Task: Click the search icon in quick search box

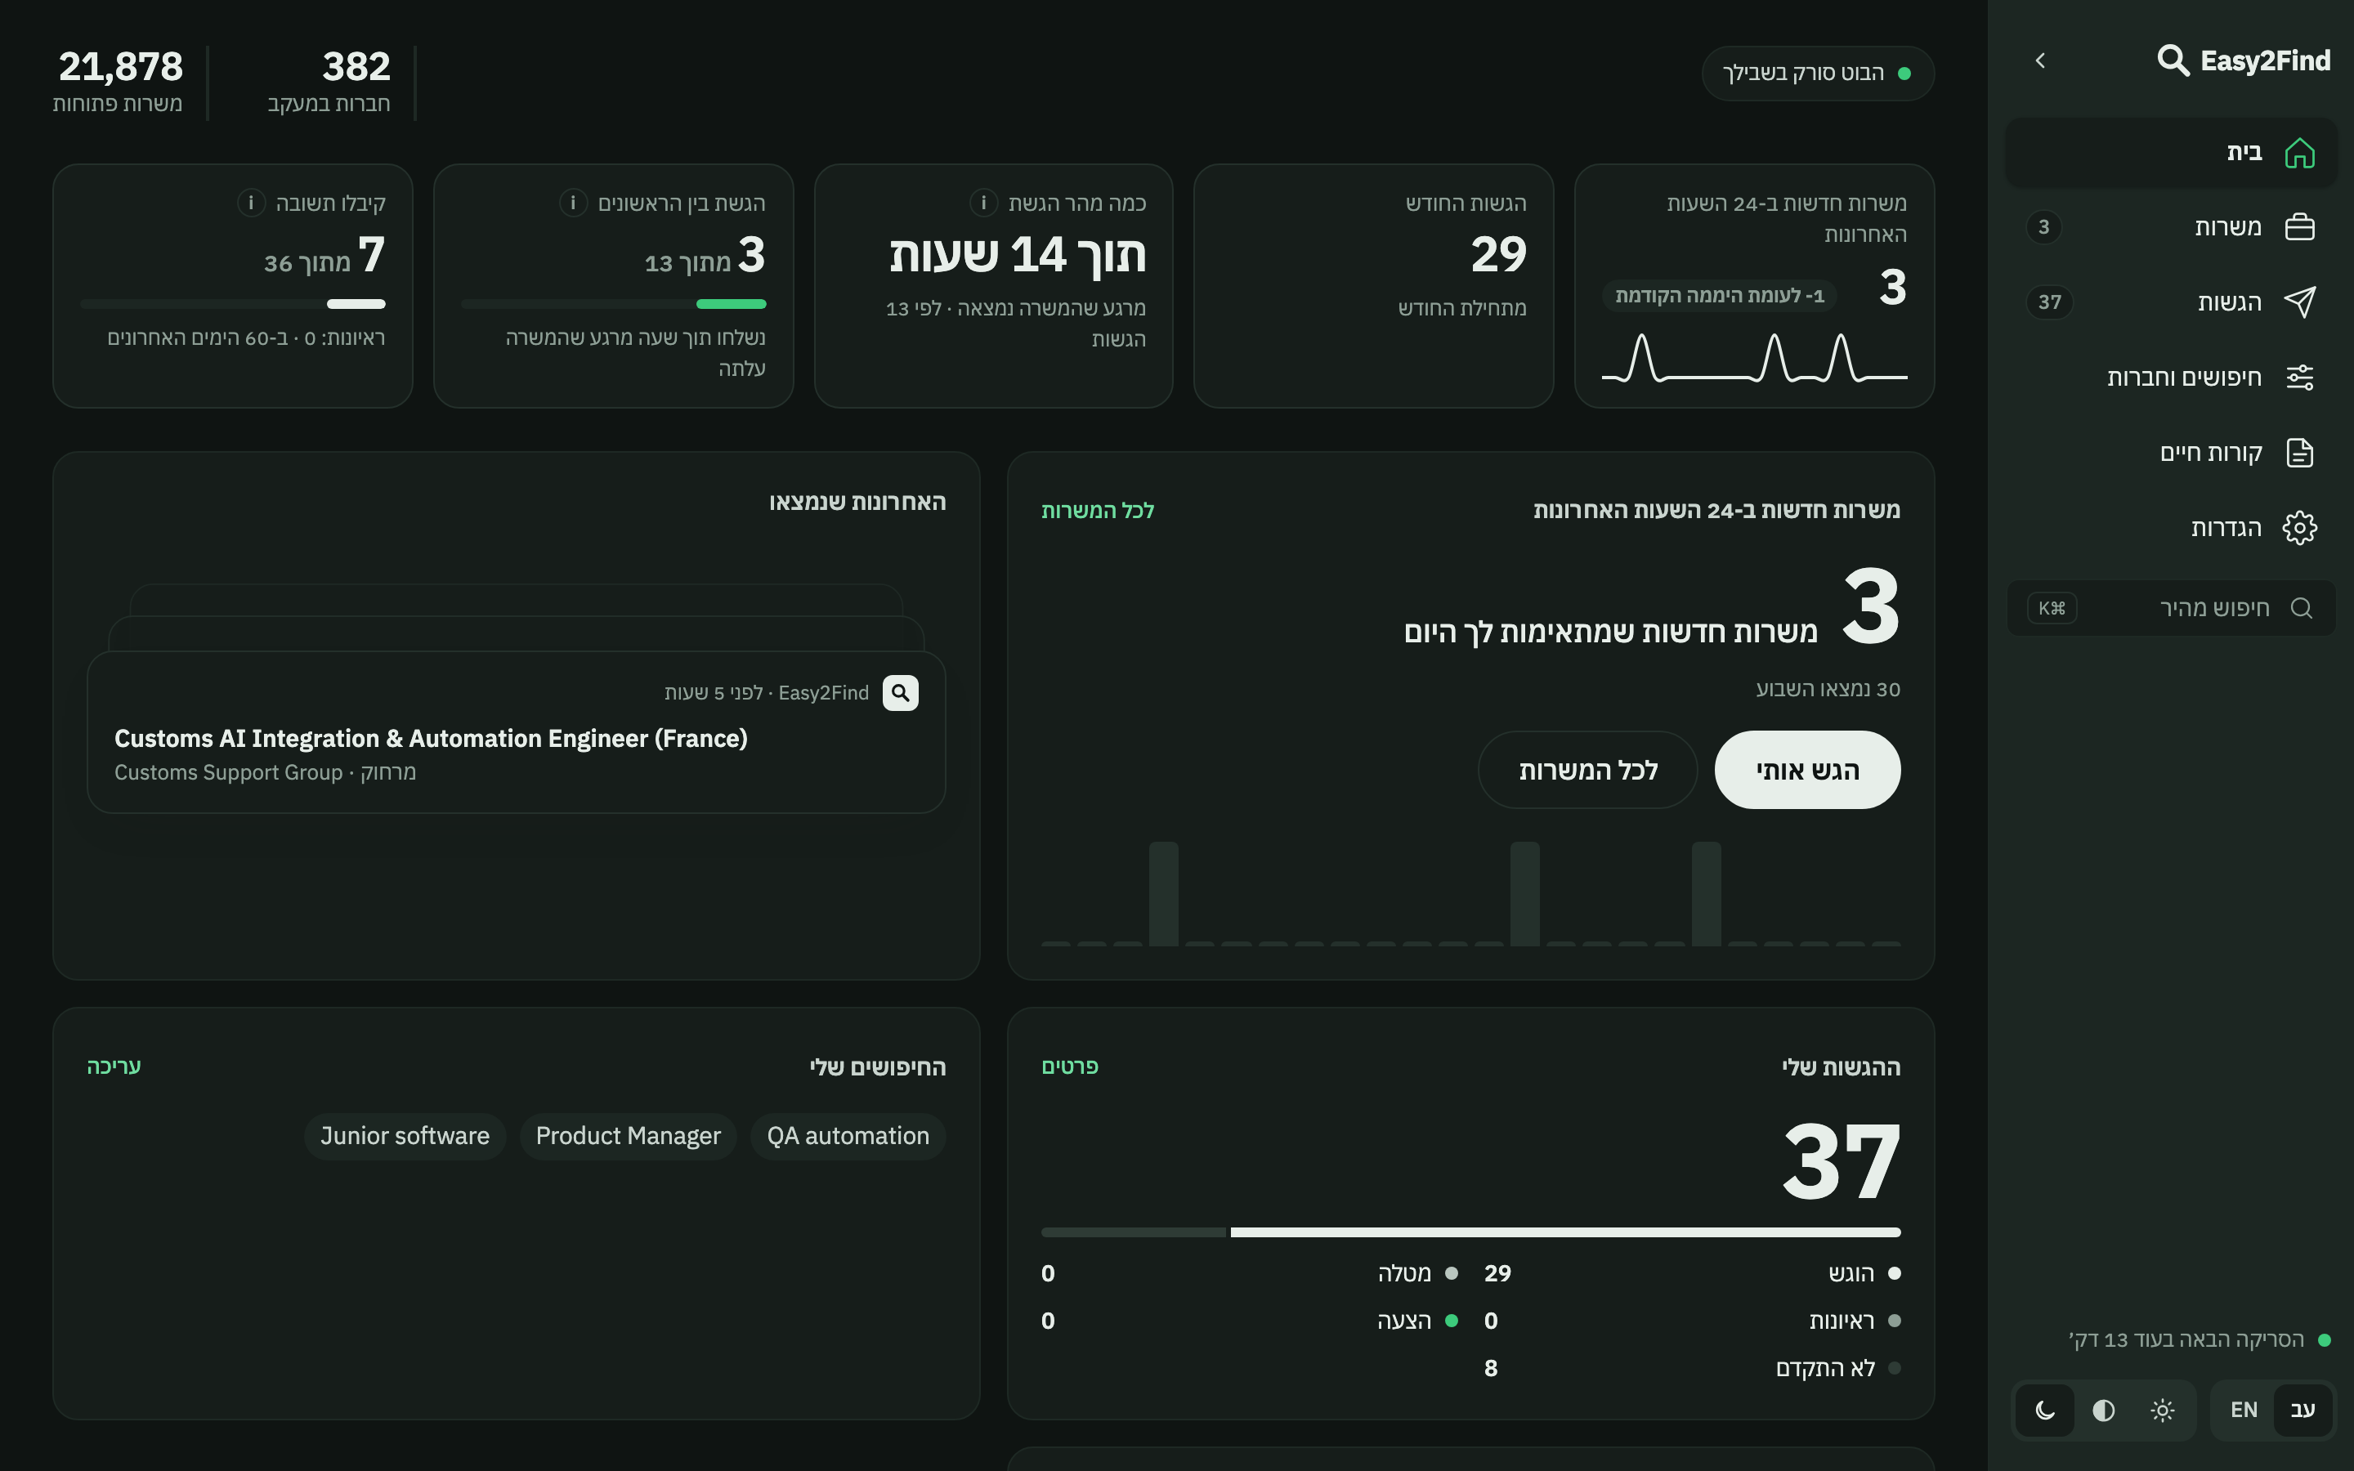Action: (x=2302, y=608)
